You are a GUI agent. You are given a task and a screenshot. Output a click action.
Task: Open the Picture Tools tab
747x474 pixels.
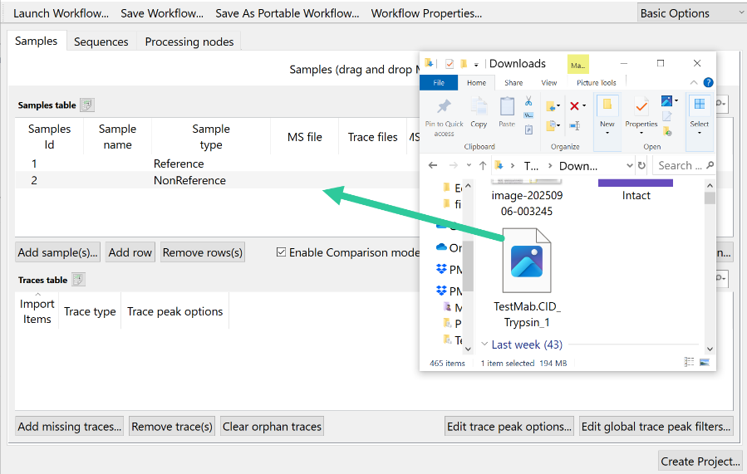pos(597,82)
